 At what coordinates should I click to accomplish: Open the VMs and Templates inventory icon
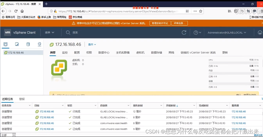[17, 44]
